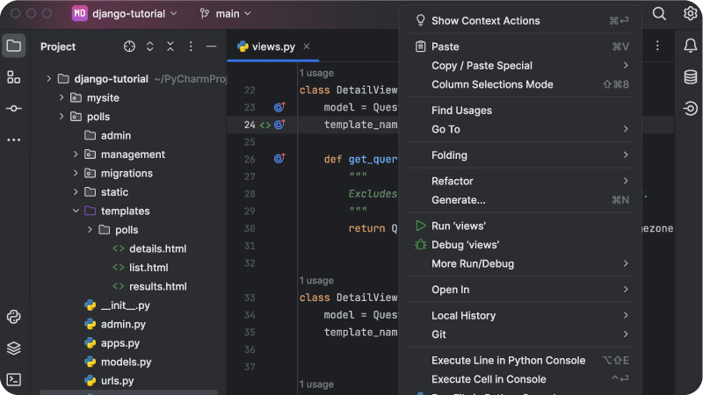Screen dimensions: 703x395
Task: Expand the migrations folder
Action: click(x=76, y=173)
